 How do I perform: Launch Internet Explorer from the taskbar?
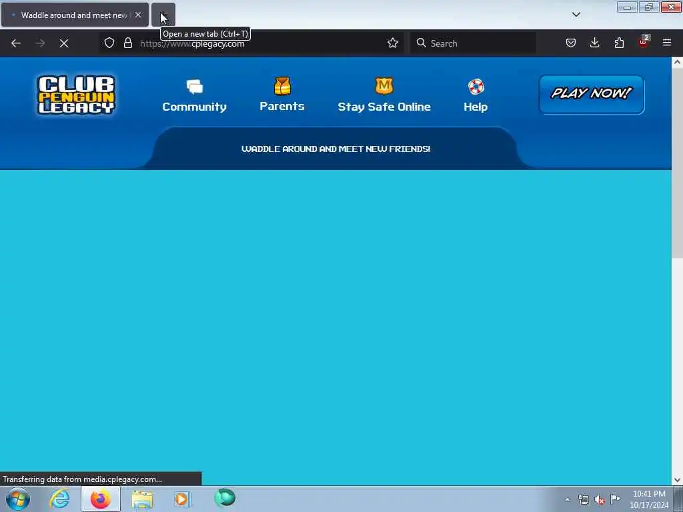59,499
